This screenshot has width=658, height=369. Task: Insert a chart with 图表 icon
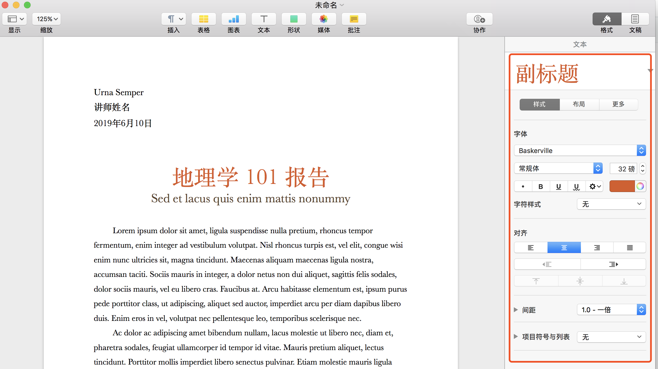tap(234, 19)
